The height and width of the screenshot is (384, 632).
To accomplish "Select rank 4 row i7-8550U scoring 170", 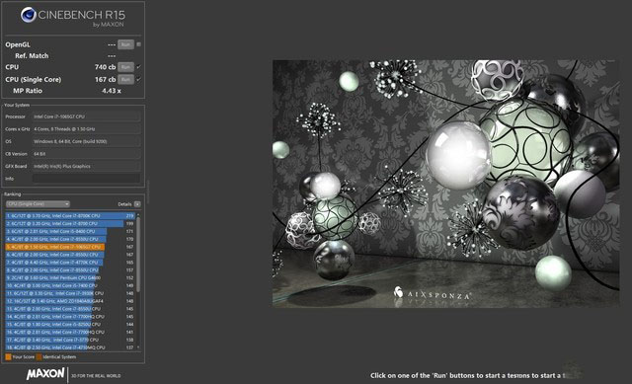I will pos(70,239).
